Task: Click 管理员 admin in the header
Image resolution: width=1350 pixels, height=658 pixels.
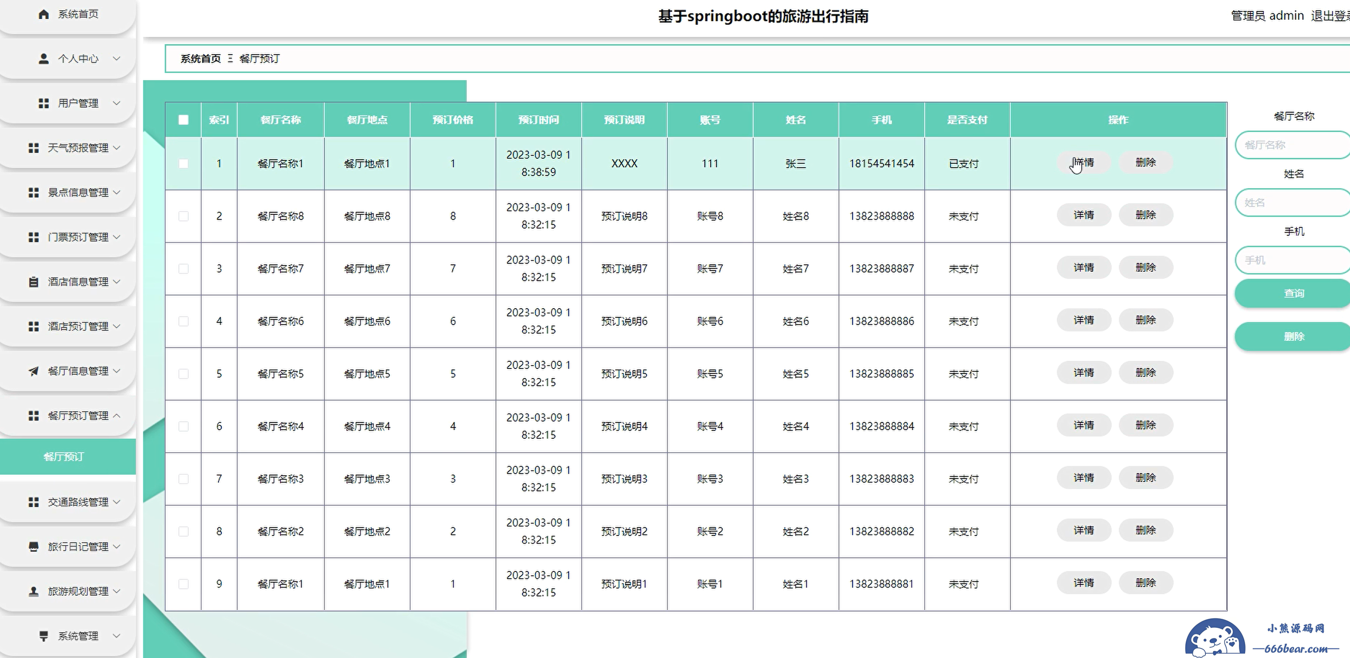Action: (1267, 16)
